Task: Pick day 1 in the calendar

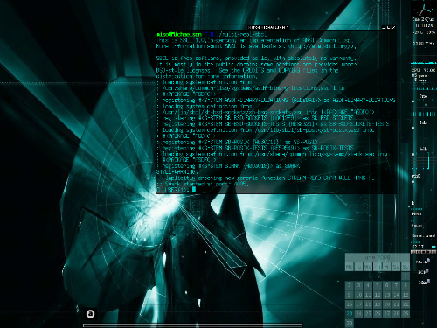Action: tap(406, 276)
